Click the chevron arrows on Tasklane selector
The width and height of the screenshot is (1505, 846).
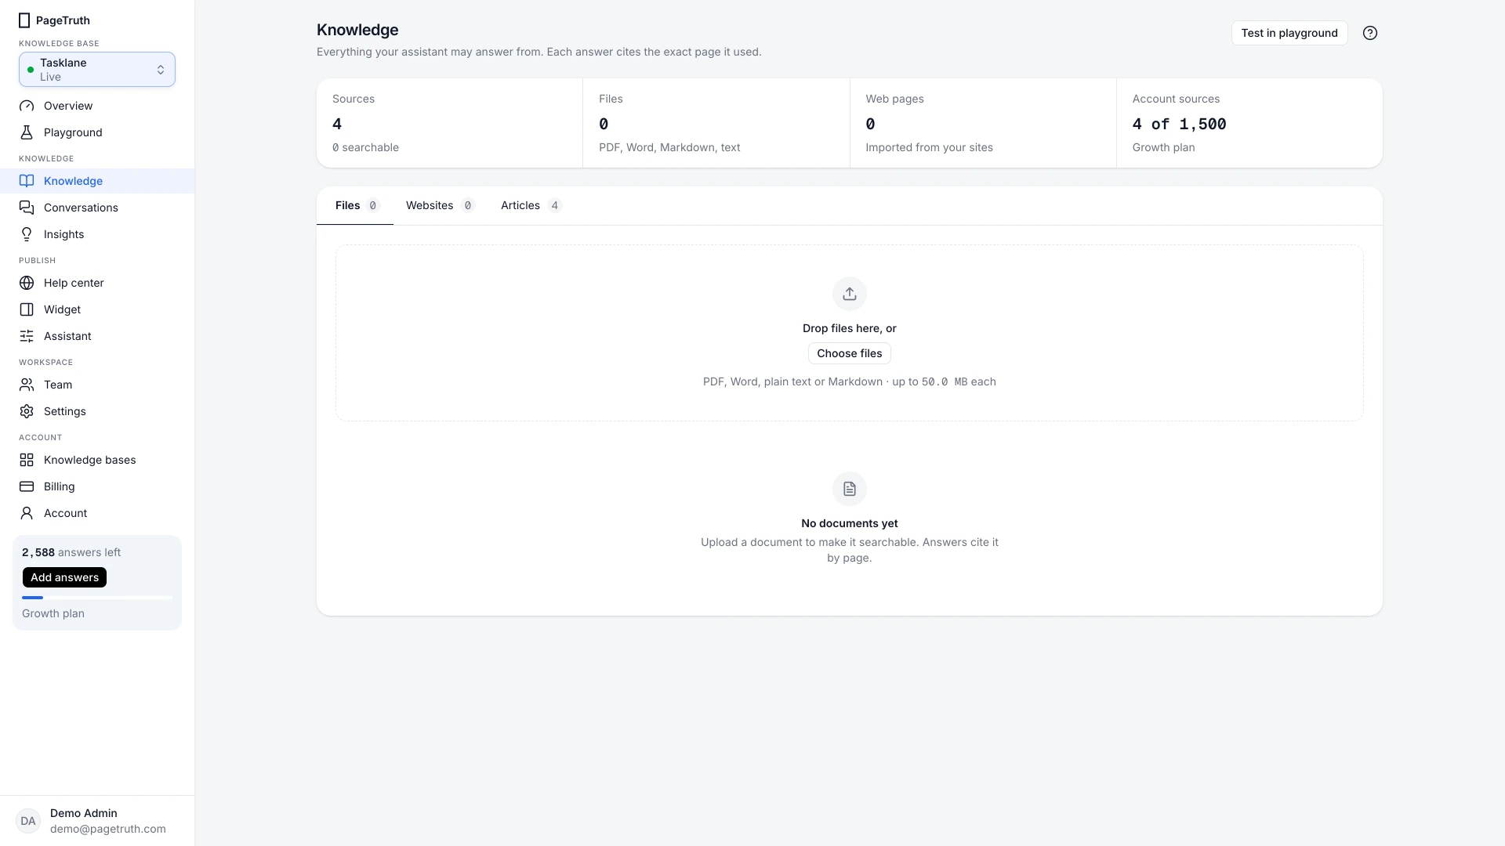(x=161, y=70)
